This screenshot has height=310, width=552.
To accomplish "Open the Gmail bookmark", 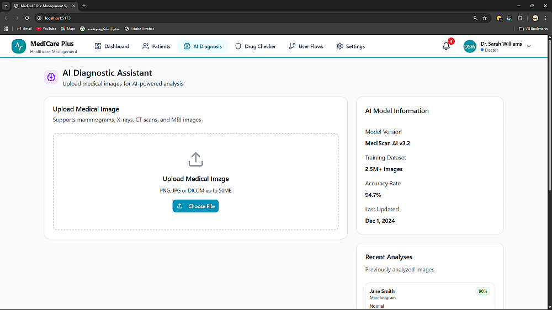I will tap(24, 29).
